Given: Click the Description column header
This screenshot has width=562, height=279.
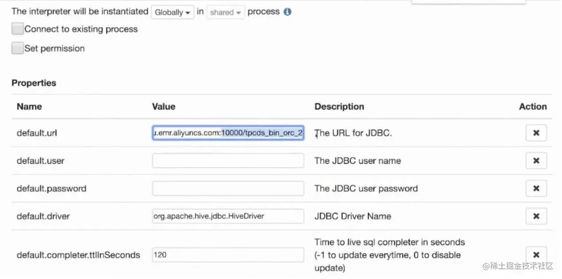Looking at the screenshot, I should click(339, 106).
